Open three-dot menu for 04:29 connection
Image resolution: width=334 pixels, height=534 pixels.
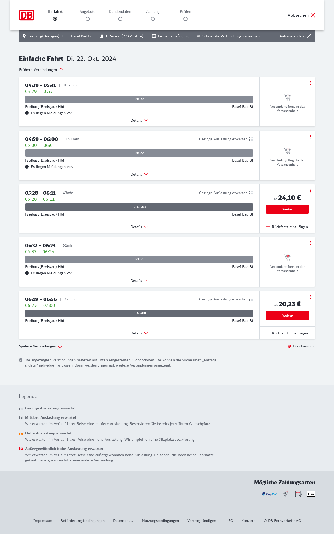pyautogui.click(x=310, y=83)
